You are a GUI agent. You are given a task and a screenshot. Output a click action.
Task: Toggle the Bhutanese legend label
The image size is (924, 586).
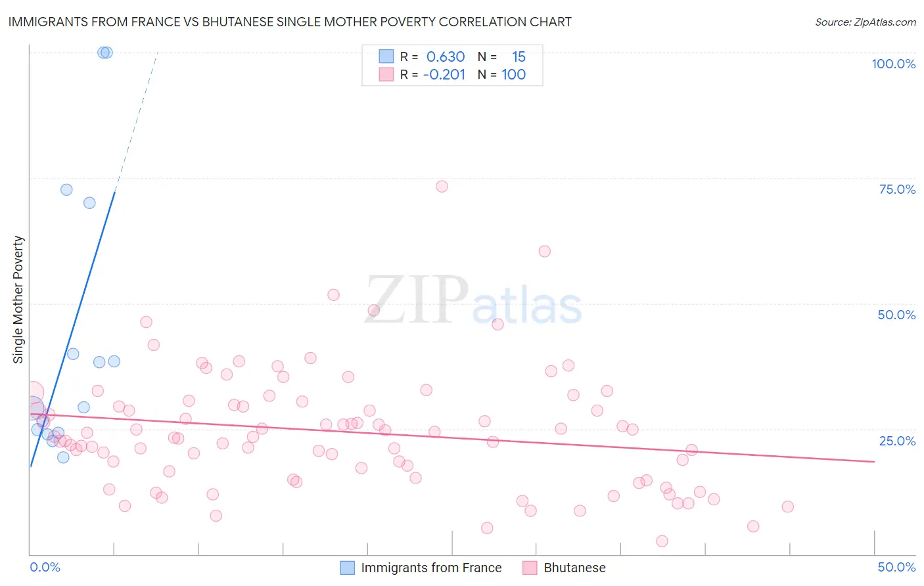(574, 568)
